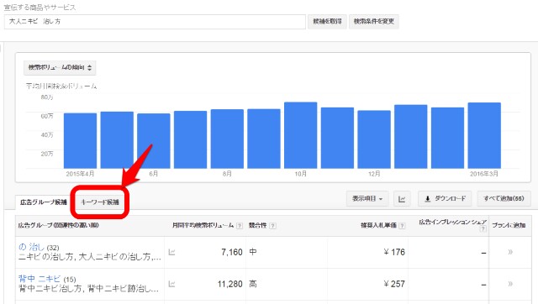Click the 候補を取得 button
Image resolution: width=538 pixels, height=304 pixels.
tap(327, 21)
